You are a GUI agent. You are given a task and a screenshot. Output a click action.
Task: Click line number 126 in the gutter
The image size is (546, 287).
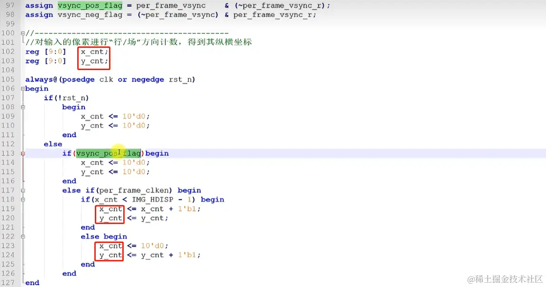(8, 273)
